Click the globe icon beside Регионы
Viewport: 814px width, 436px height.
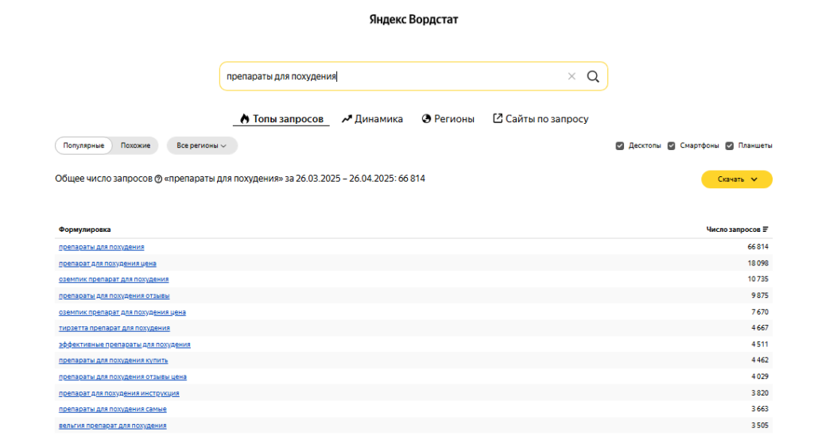point(426,118)
